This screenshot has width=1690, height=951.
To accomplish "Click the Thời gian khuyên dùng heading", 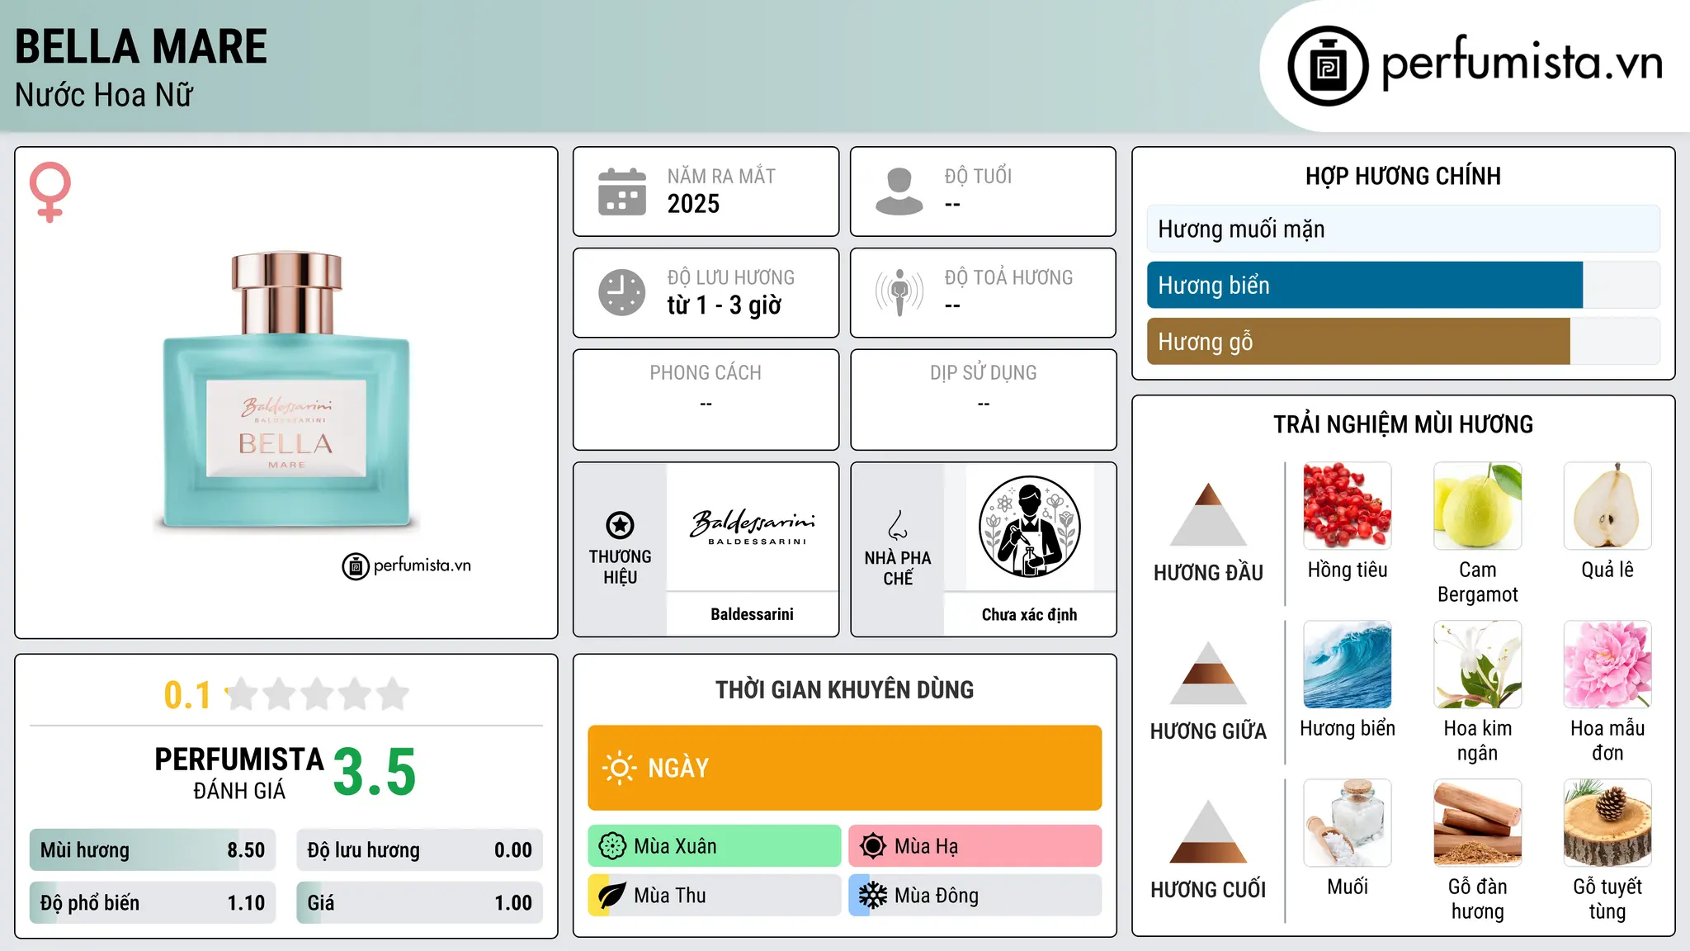I will point(844,689).
